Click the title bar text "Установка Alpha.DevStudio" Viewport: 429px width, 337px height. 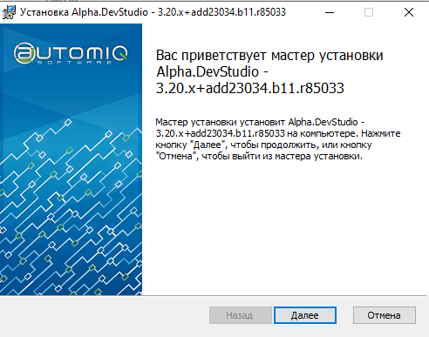coord(84,12)
